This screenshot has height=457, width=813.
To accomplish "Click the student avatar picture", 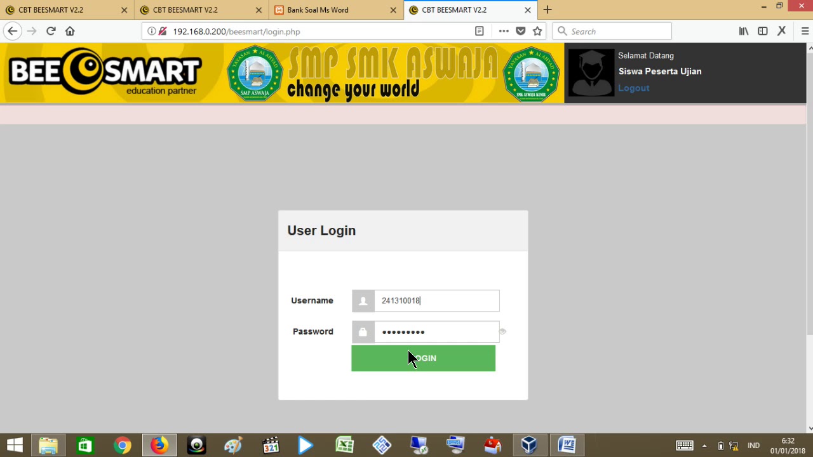I will click(x=591, y=72).
